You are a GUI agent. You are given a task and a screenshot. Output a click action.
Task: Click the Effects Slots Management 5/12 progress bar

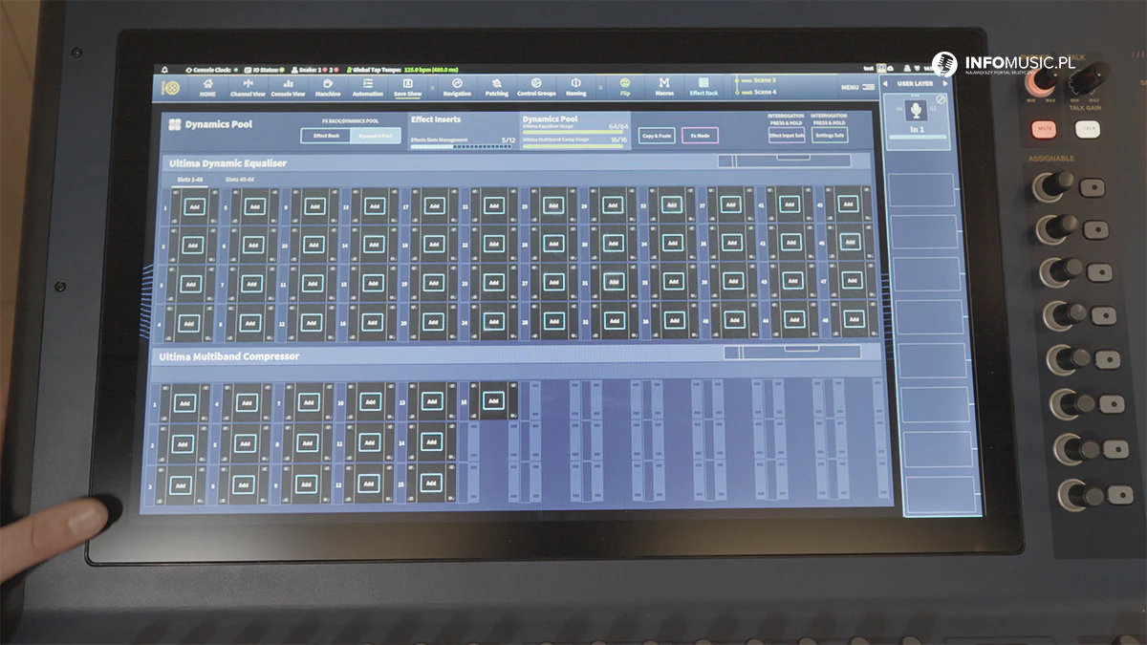(463, 145)
